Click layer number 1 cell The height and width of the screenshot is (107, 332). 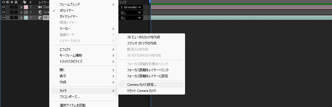pyautogui.click(x=31, y=7)
